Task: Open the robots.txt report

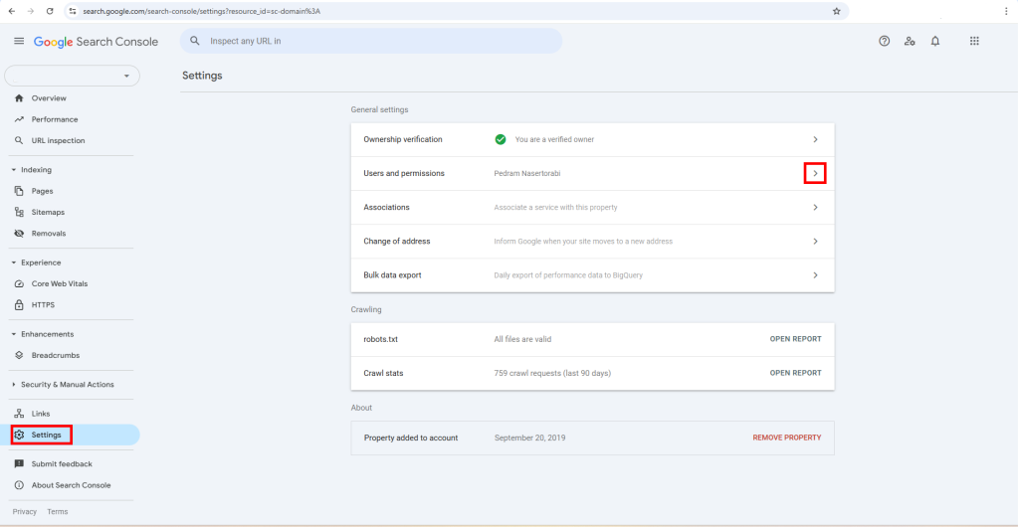Action: click(795, 339)
